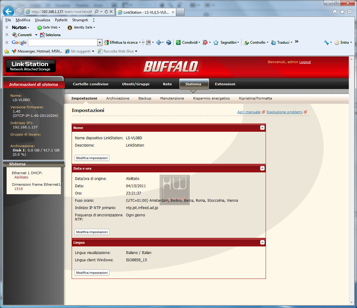The image size is (357, 308).
Task: Click the popup blocker icon
Action: coord(205,42)
